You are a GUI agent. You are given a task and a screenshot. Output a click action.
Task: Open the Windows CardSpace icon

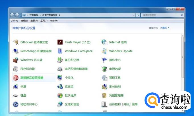click(60, 51)
